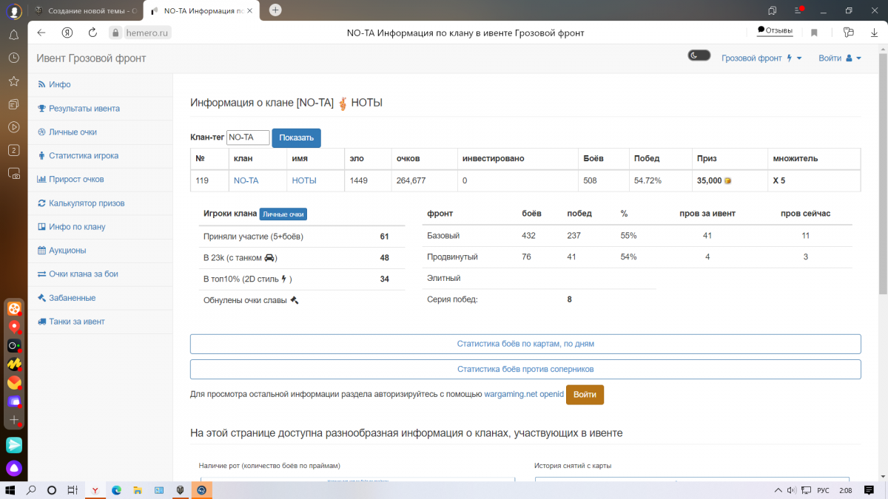Switch to Создание новой темы tab

pos(86,11)
